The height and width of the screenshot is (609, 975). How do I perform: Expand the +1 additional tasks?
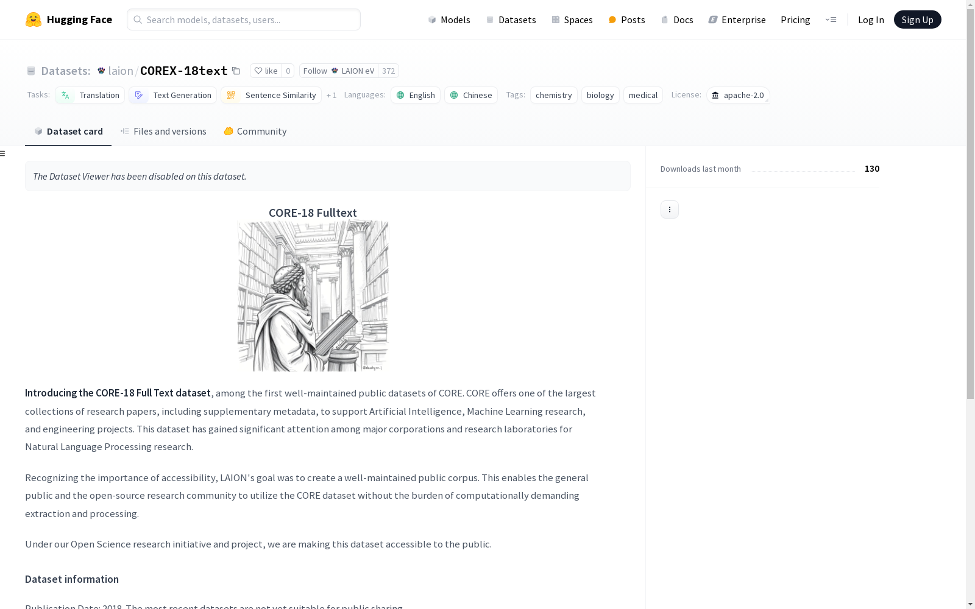pos(331,95)
